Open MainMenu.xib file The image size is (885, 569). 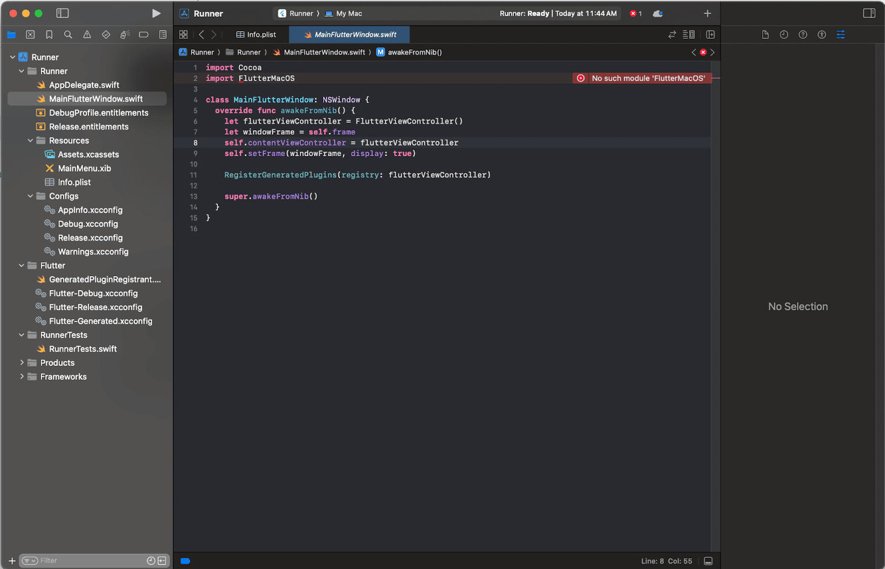pyautogui.click(x=84, y=168)
